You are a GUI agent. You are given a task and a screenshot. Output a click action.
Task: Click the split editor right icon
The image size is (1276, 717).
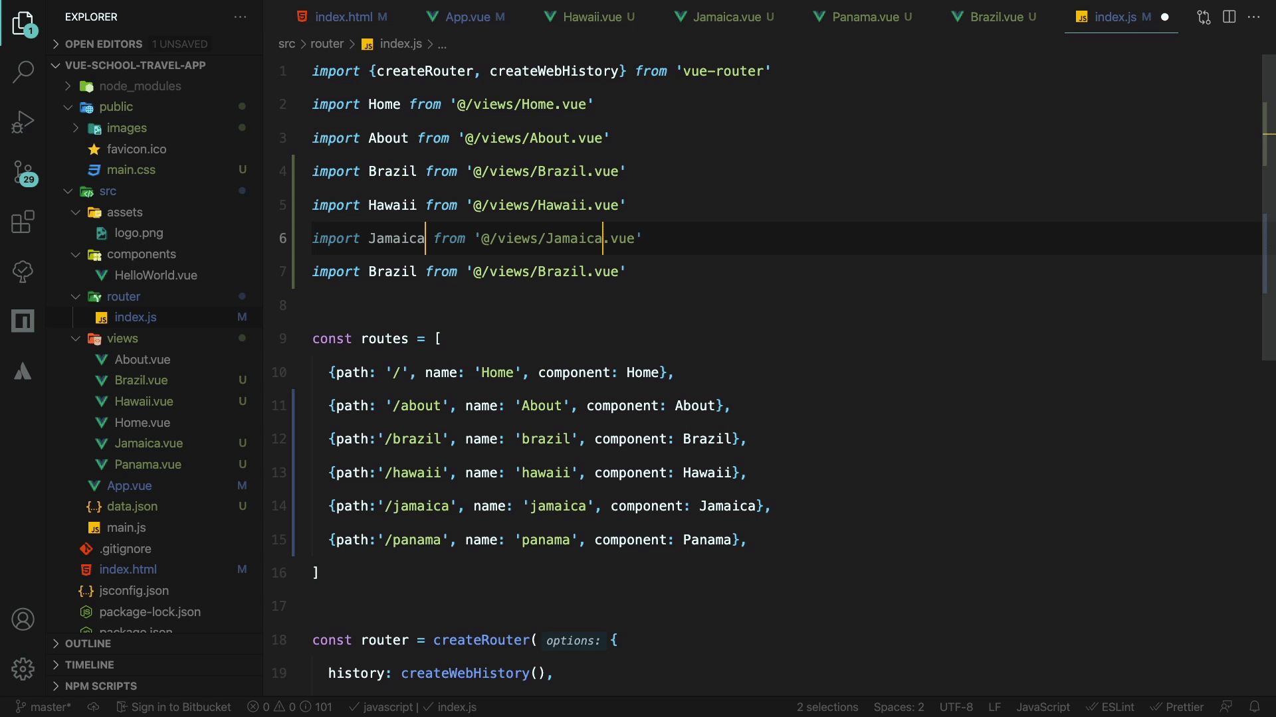[x=1229, y=17]
